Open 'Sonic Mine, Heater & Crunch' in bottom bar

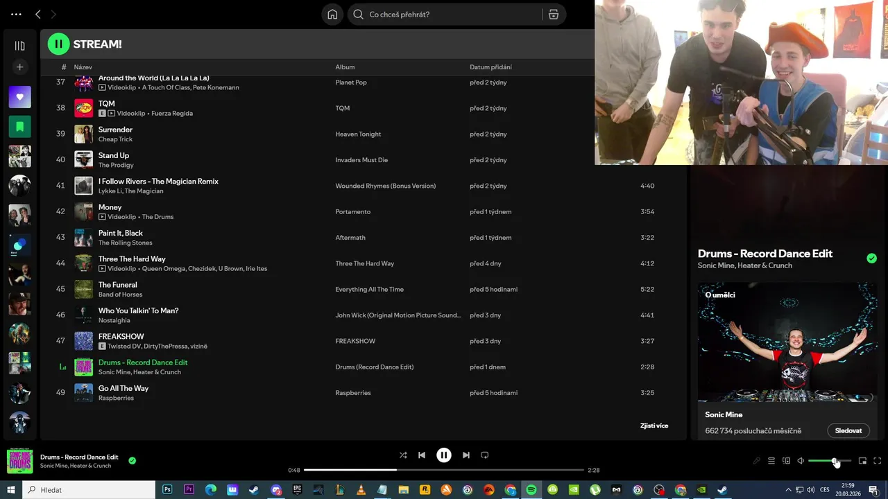[76, 466]
